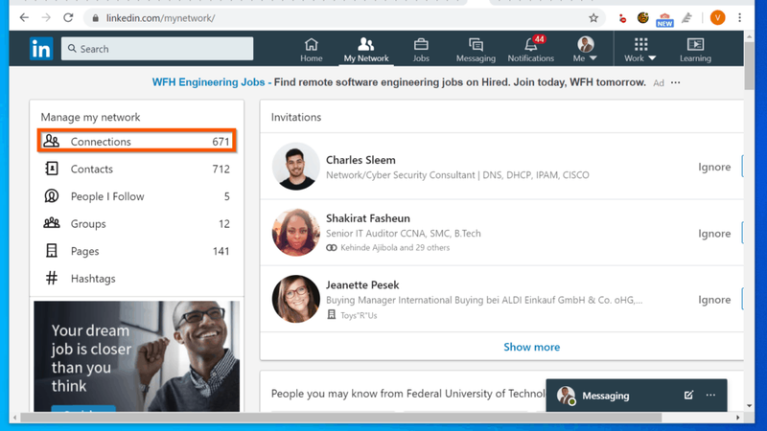Click Kehinde Ajibola and 29 others
Viewport: 767px width, 431px height.
point(395,248)
